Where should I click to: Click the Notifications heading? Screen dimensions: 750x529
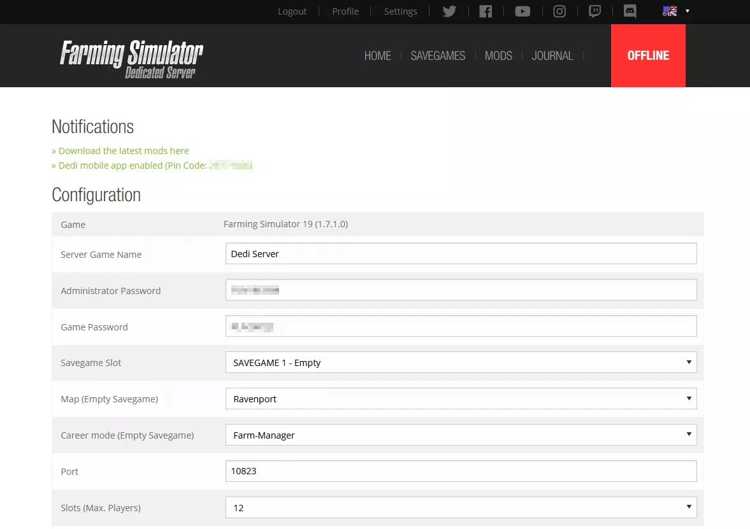pyautogui.click(x=93, y=127)
